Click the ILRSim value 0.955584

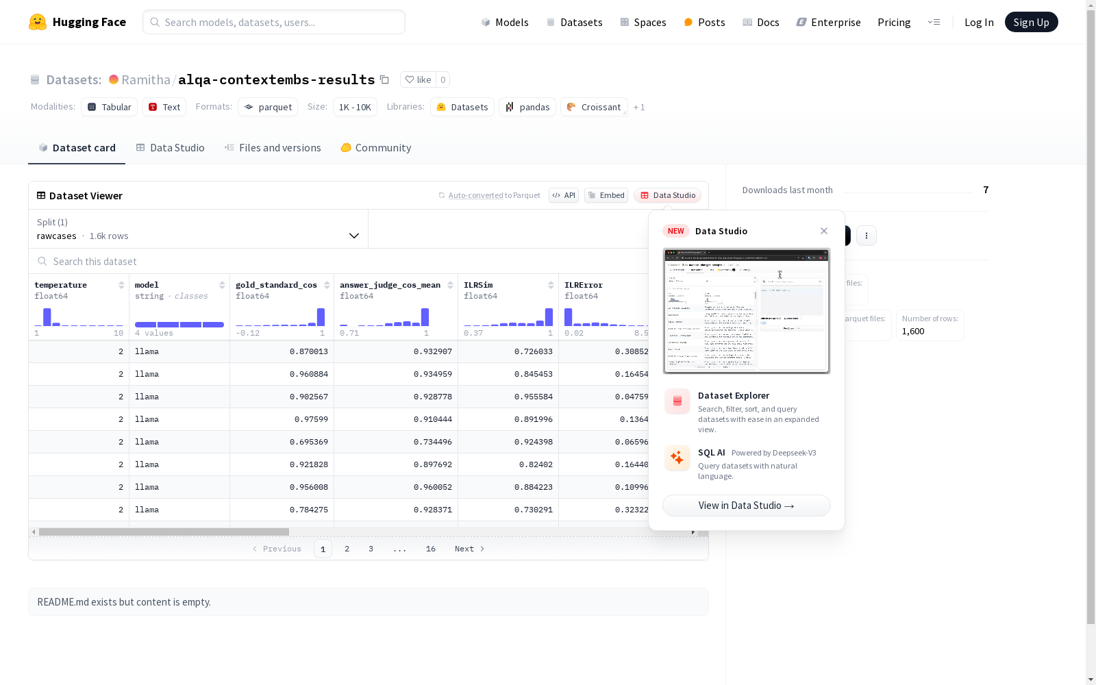(x=534, y=397)
